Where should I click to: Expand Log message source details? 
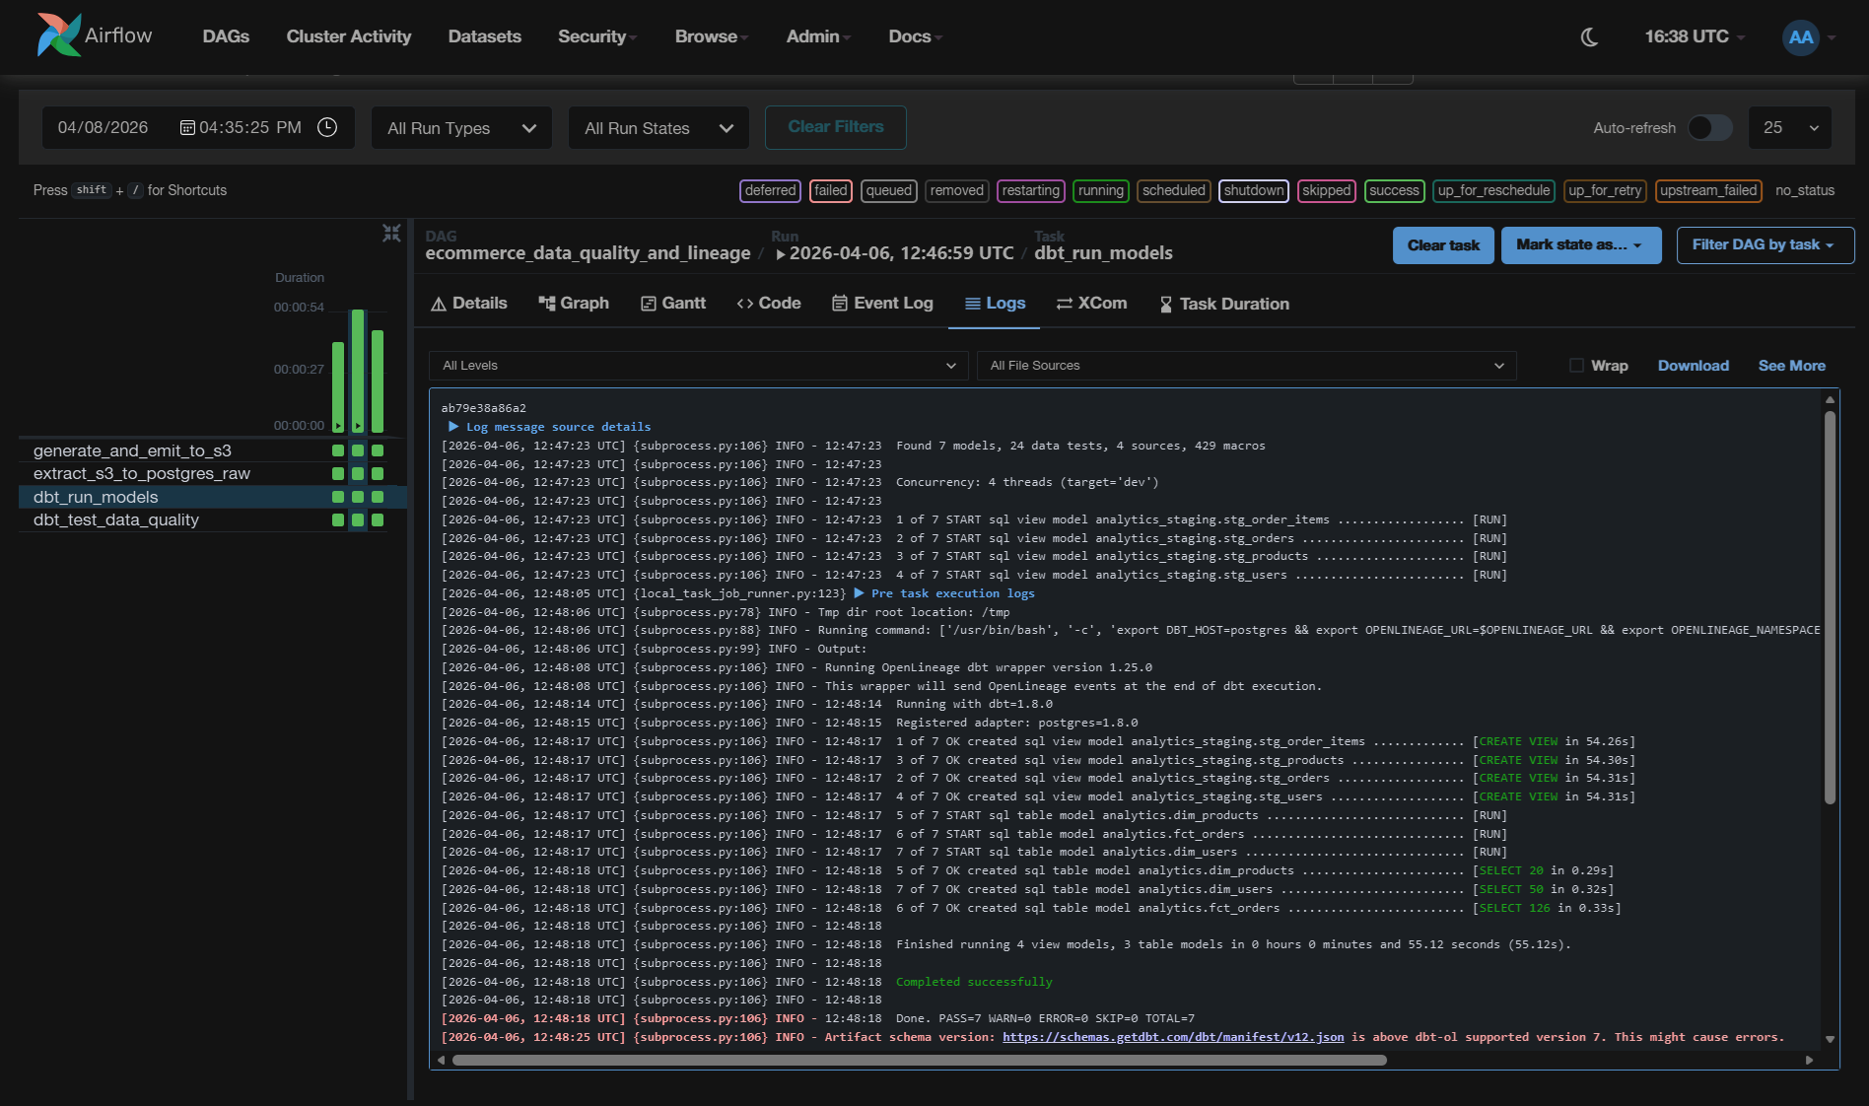[549, 427]
